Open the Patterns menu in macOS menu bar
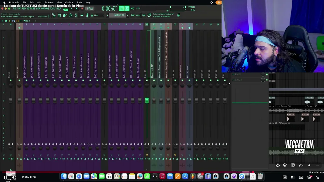This screenshot has width=324, height=182. pyautogui.click(x=49, y=3)
